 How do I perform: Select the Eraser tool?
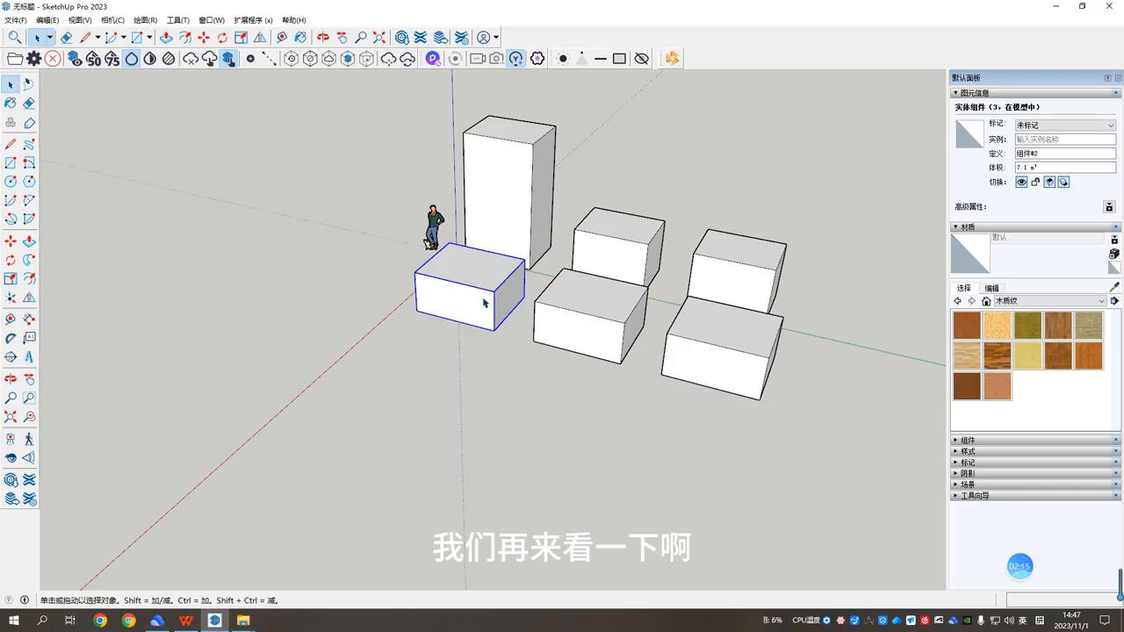point(29,103)
